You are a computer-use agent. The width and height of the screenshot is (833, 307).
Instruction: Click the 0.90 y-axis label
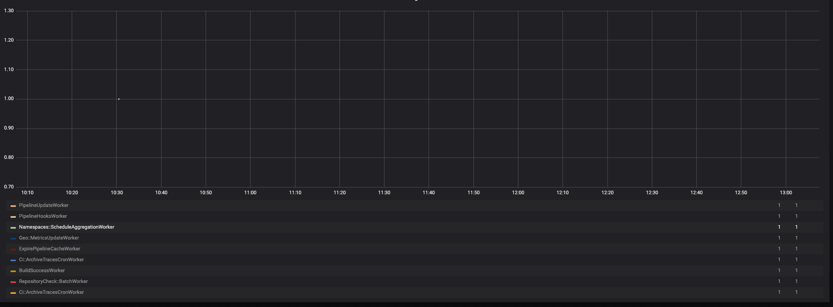point(9,128)
